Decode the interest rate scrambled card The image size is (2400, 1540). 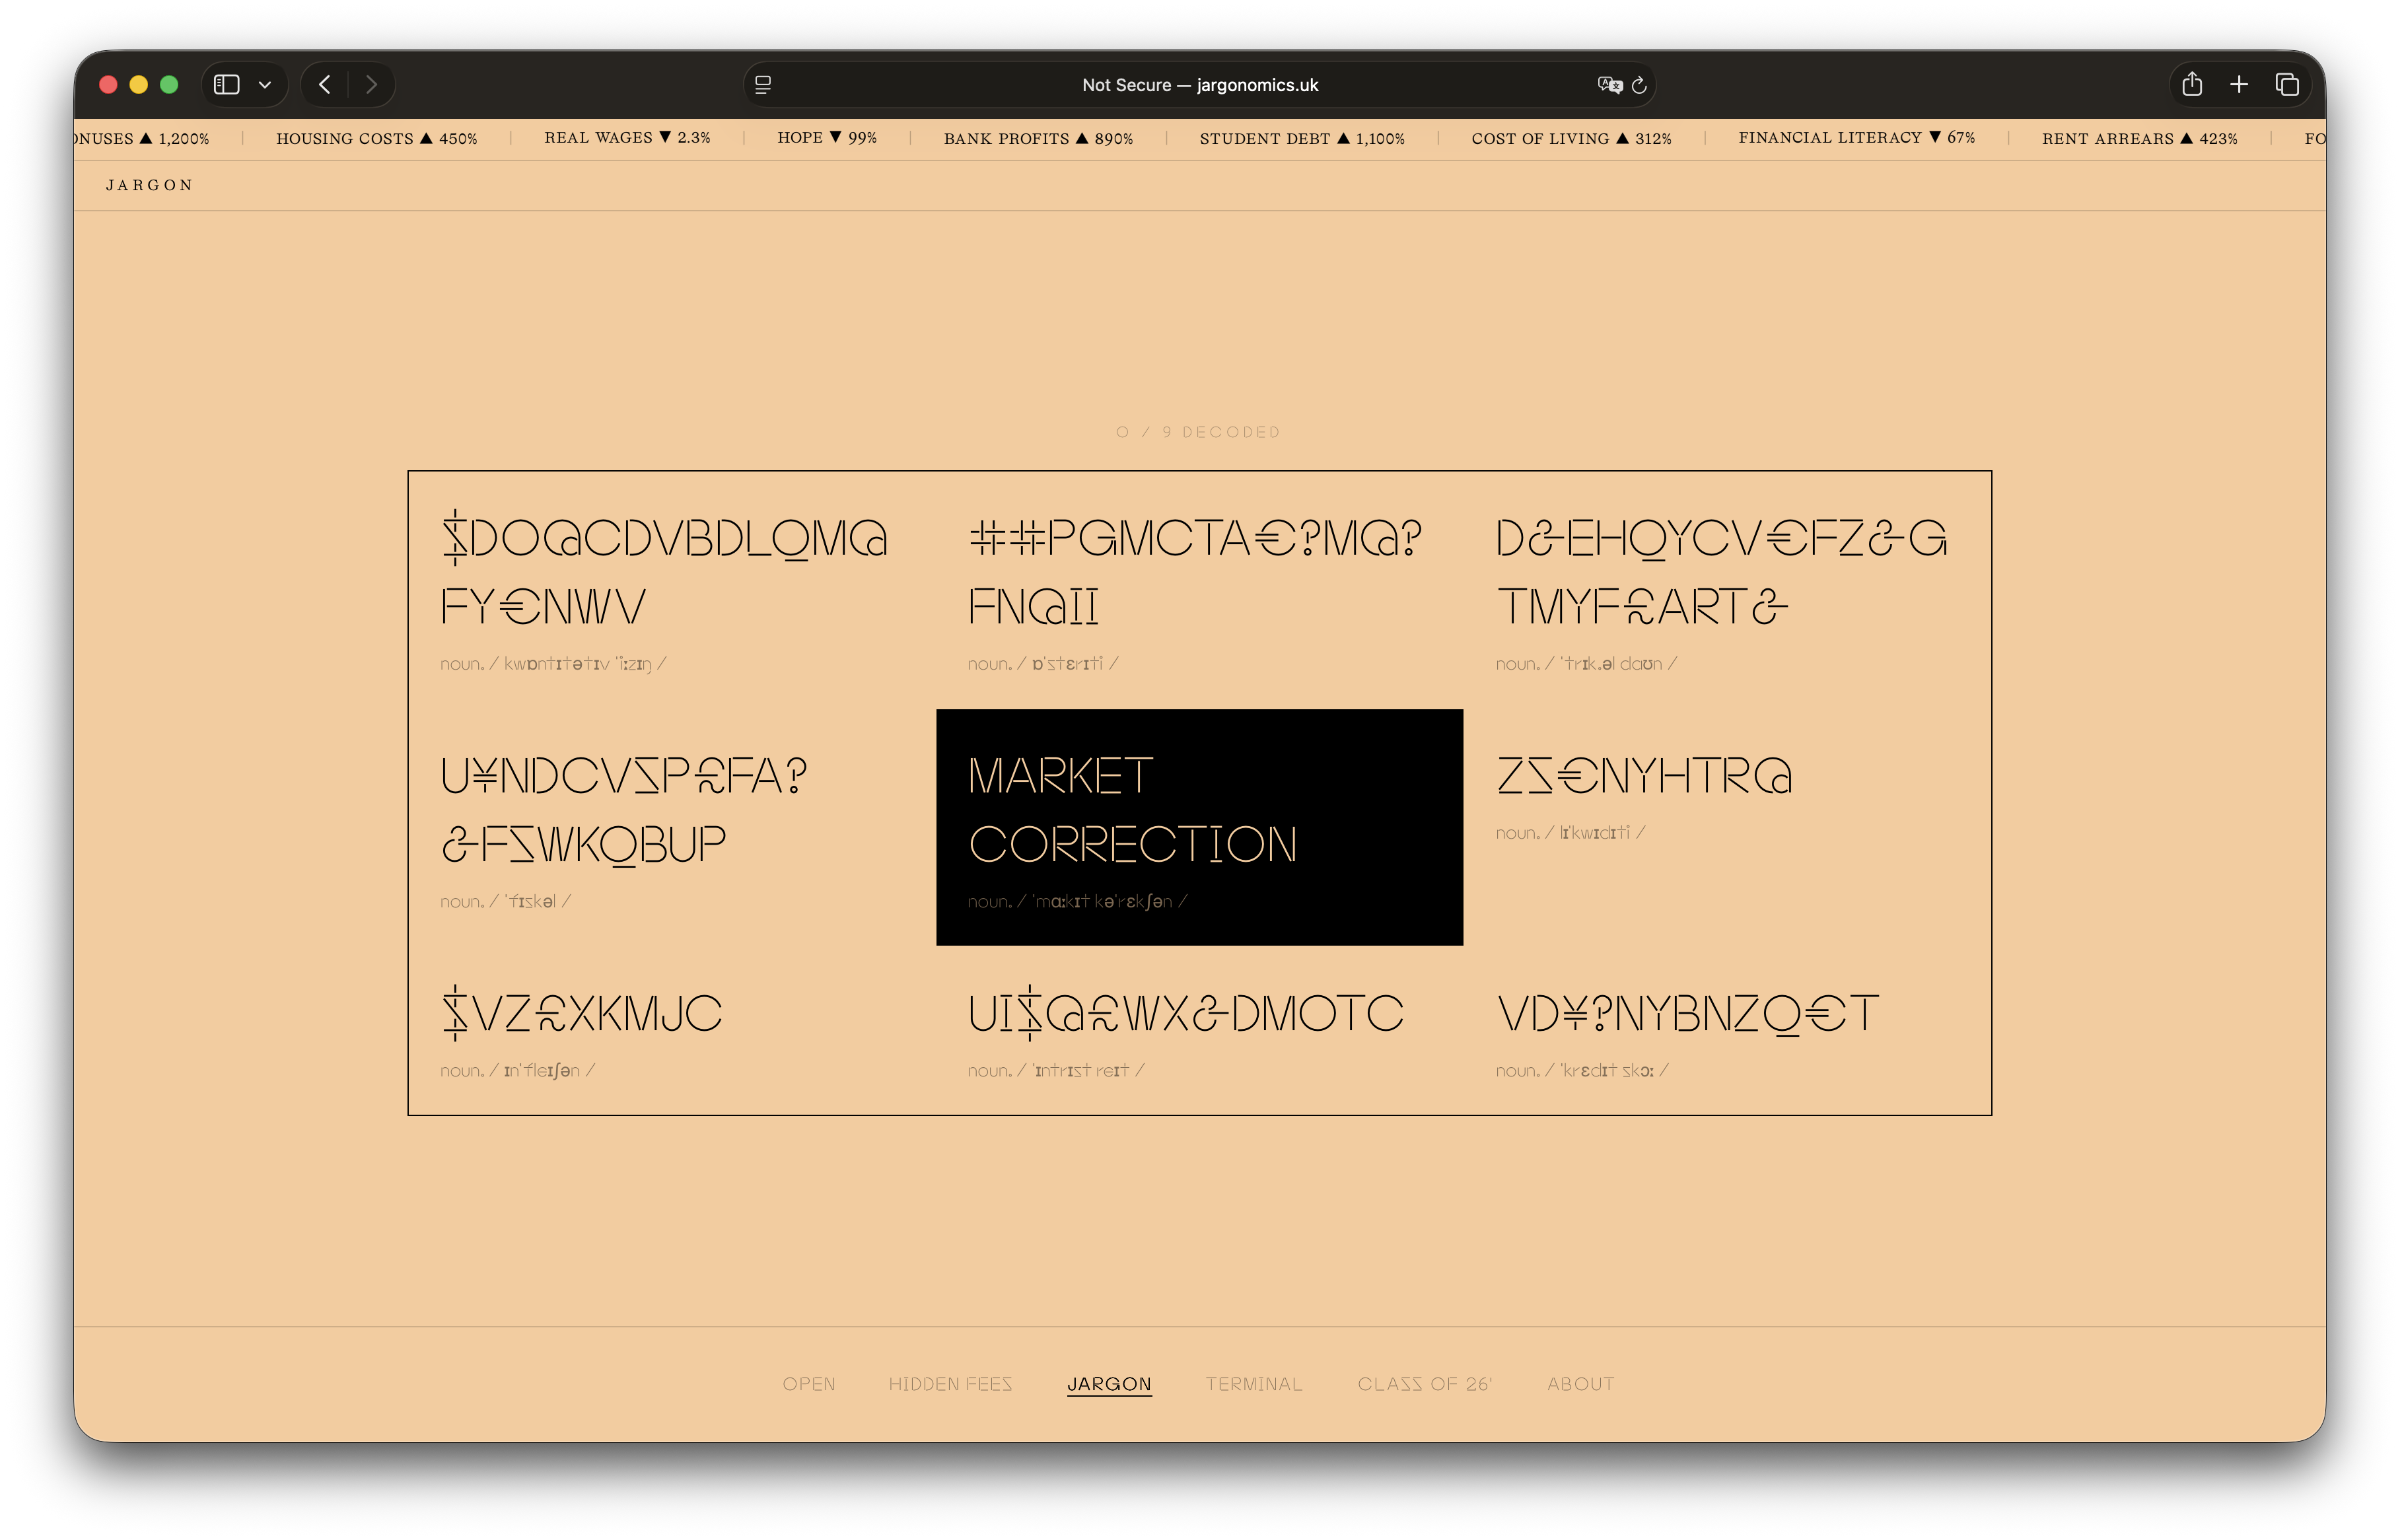click(x=1199, y=1030)
